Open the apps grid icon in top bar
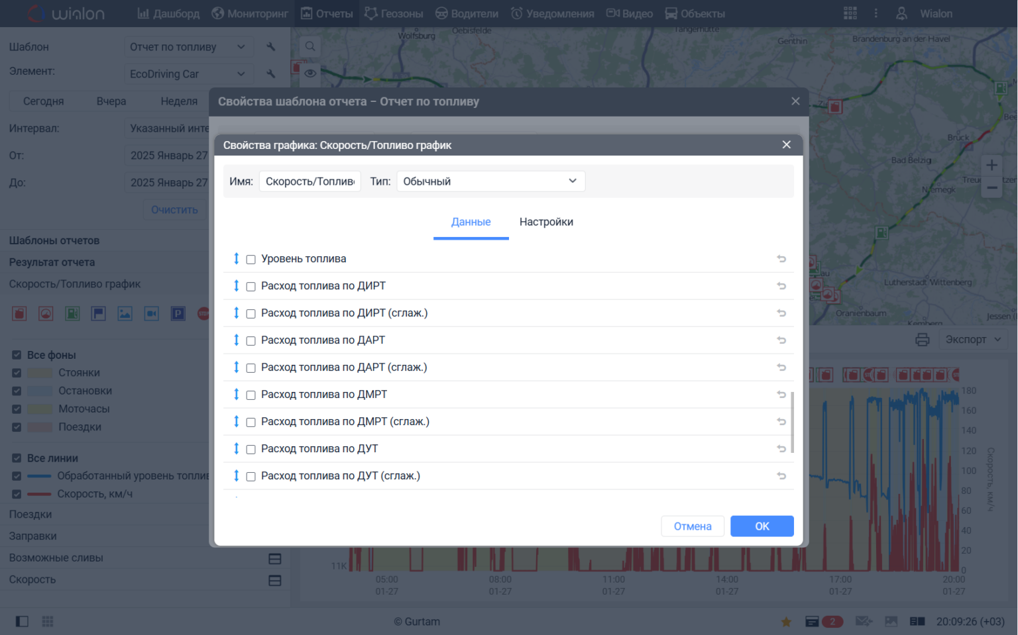This screenshot has width=1018, height=635. click(x=850, y=13)
